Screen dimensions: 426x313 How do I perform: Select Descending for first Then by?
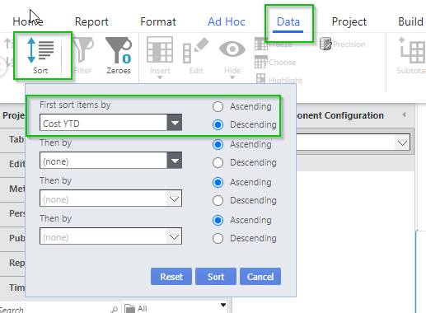point(218,162)
